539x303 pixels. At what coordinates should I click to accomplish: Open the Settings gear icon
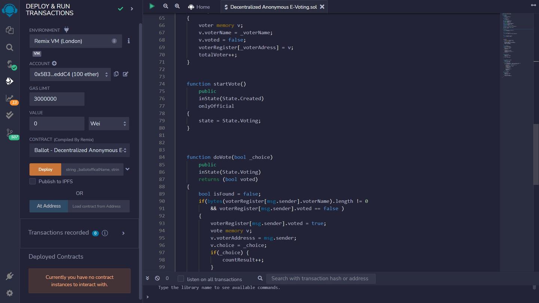(x=10, y=293)
